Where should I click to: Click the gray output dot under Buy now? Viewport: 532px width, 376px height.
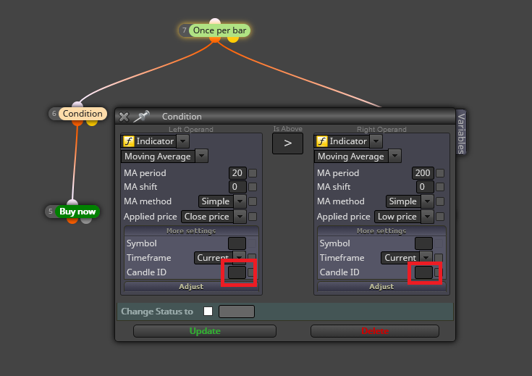[x=86, y=220]
